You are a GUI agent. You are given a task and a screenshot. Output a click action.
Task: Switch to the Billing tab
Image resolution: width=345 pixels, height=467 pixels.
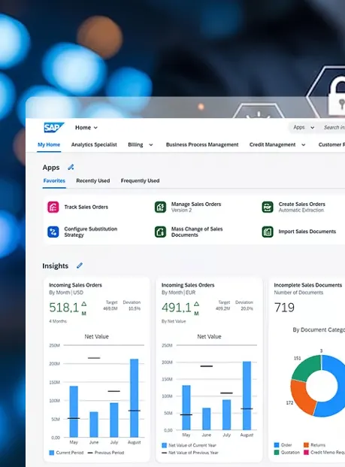click(x=135, y=144)
